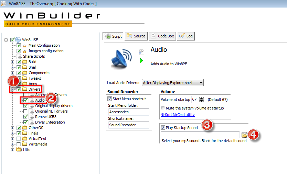The image size is (287, 174).
Task: Expand the Shell folder node
Action: tap(12, 67)
